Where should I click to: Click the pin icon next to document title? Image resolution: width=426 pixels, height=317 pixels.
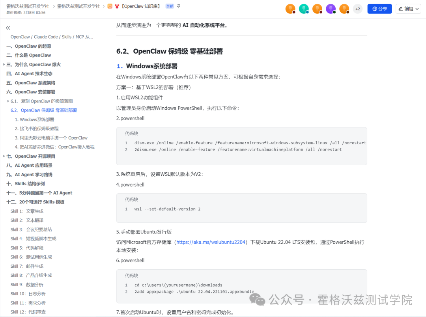pos(179,6)
